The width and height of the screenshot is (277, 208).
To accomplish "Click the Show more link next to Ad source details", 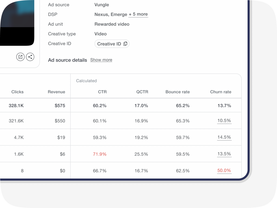I will click(101, 60).
